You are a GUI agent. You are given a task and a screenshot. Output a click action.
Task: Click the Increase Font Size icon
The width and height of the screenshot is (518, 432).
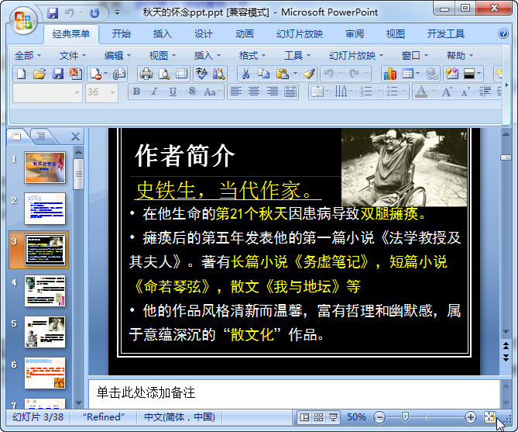tap(447, 92)
